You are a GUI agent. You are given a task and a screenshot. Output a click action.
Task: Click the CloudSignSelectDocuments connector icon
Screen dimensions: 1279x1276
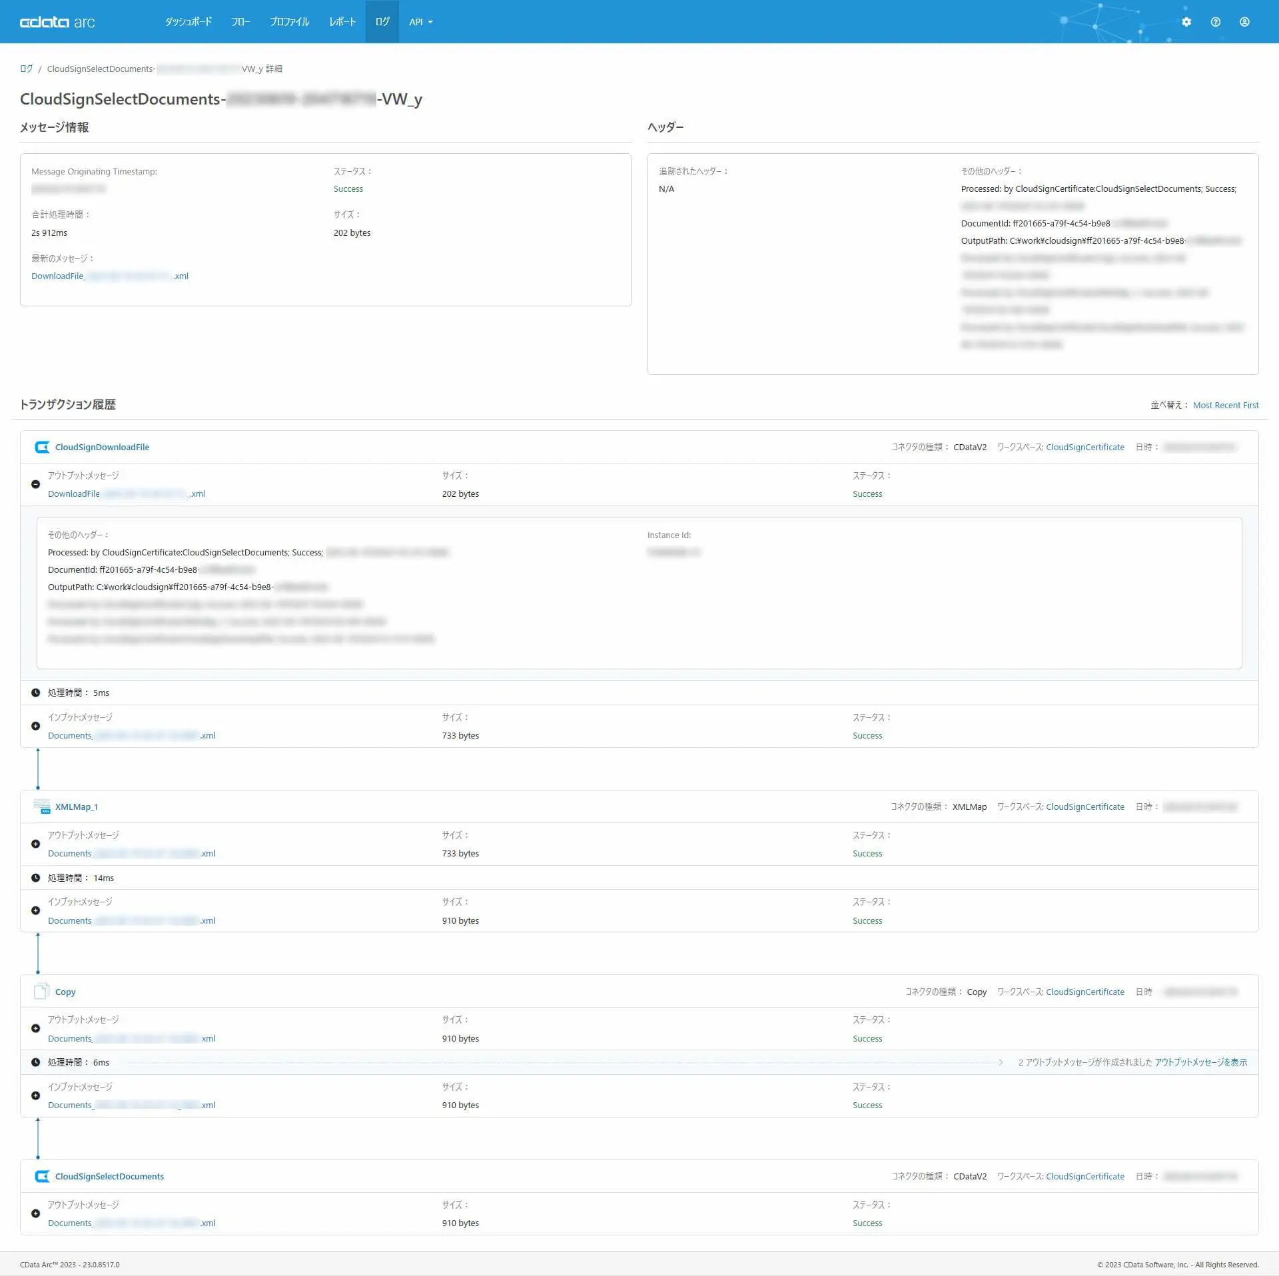coord(42,1176)
